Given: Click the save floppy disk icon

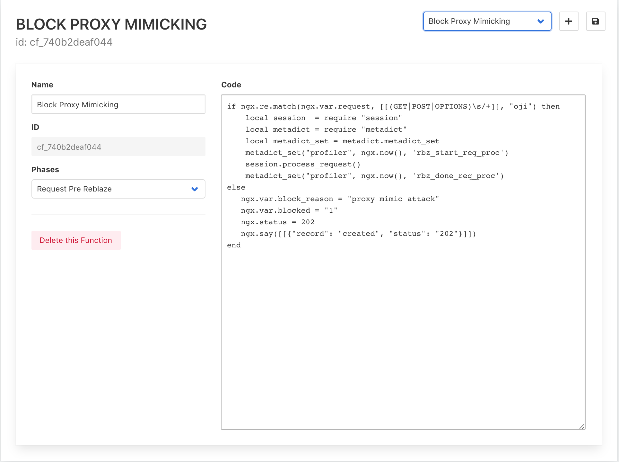Looking at the screenshot, I should (x=596, y=21).
